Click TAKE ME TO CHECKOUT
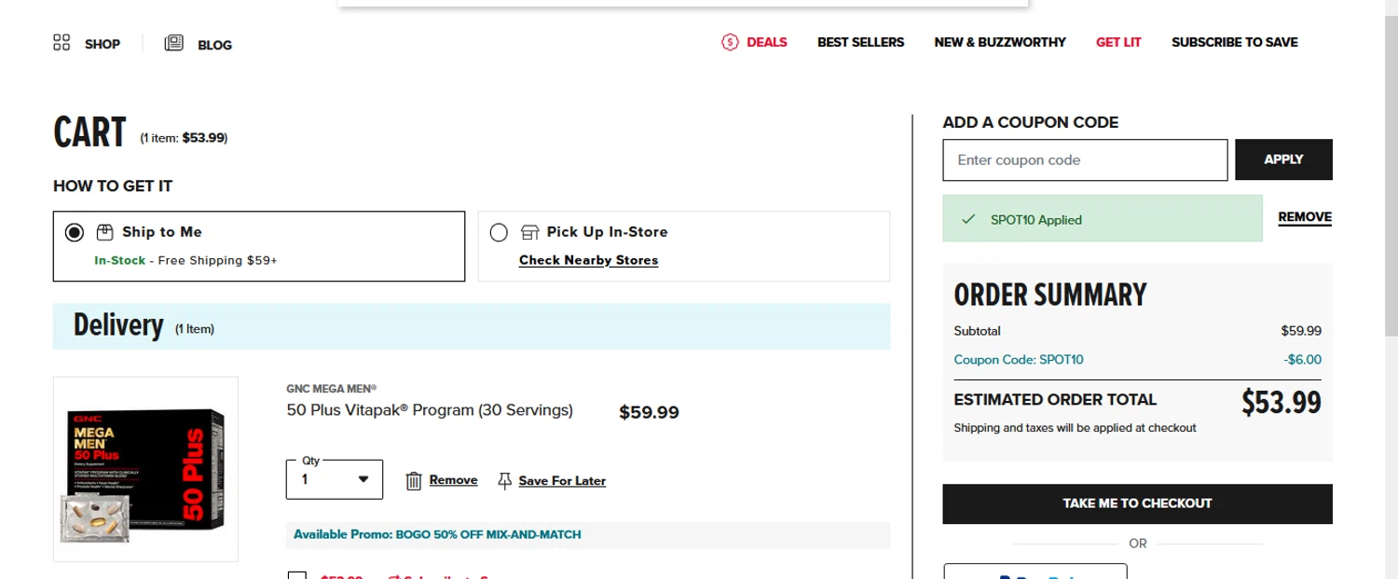1398x579 pixels. 1137,503
